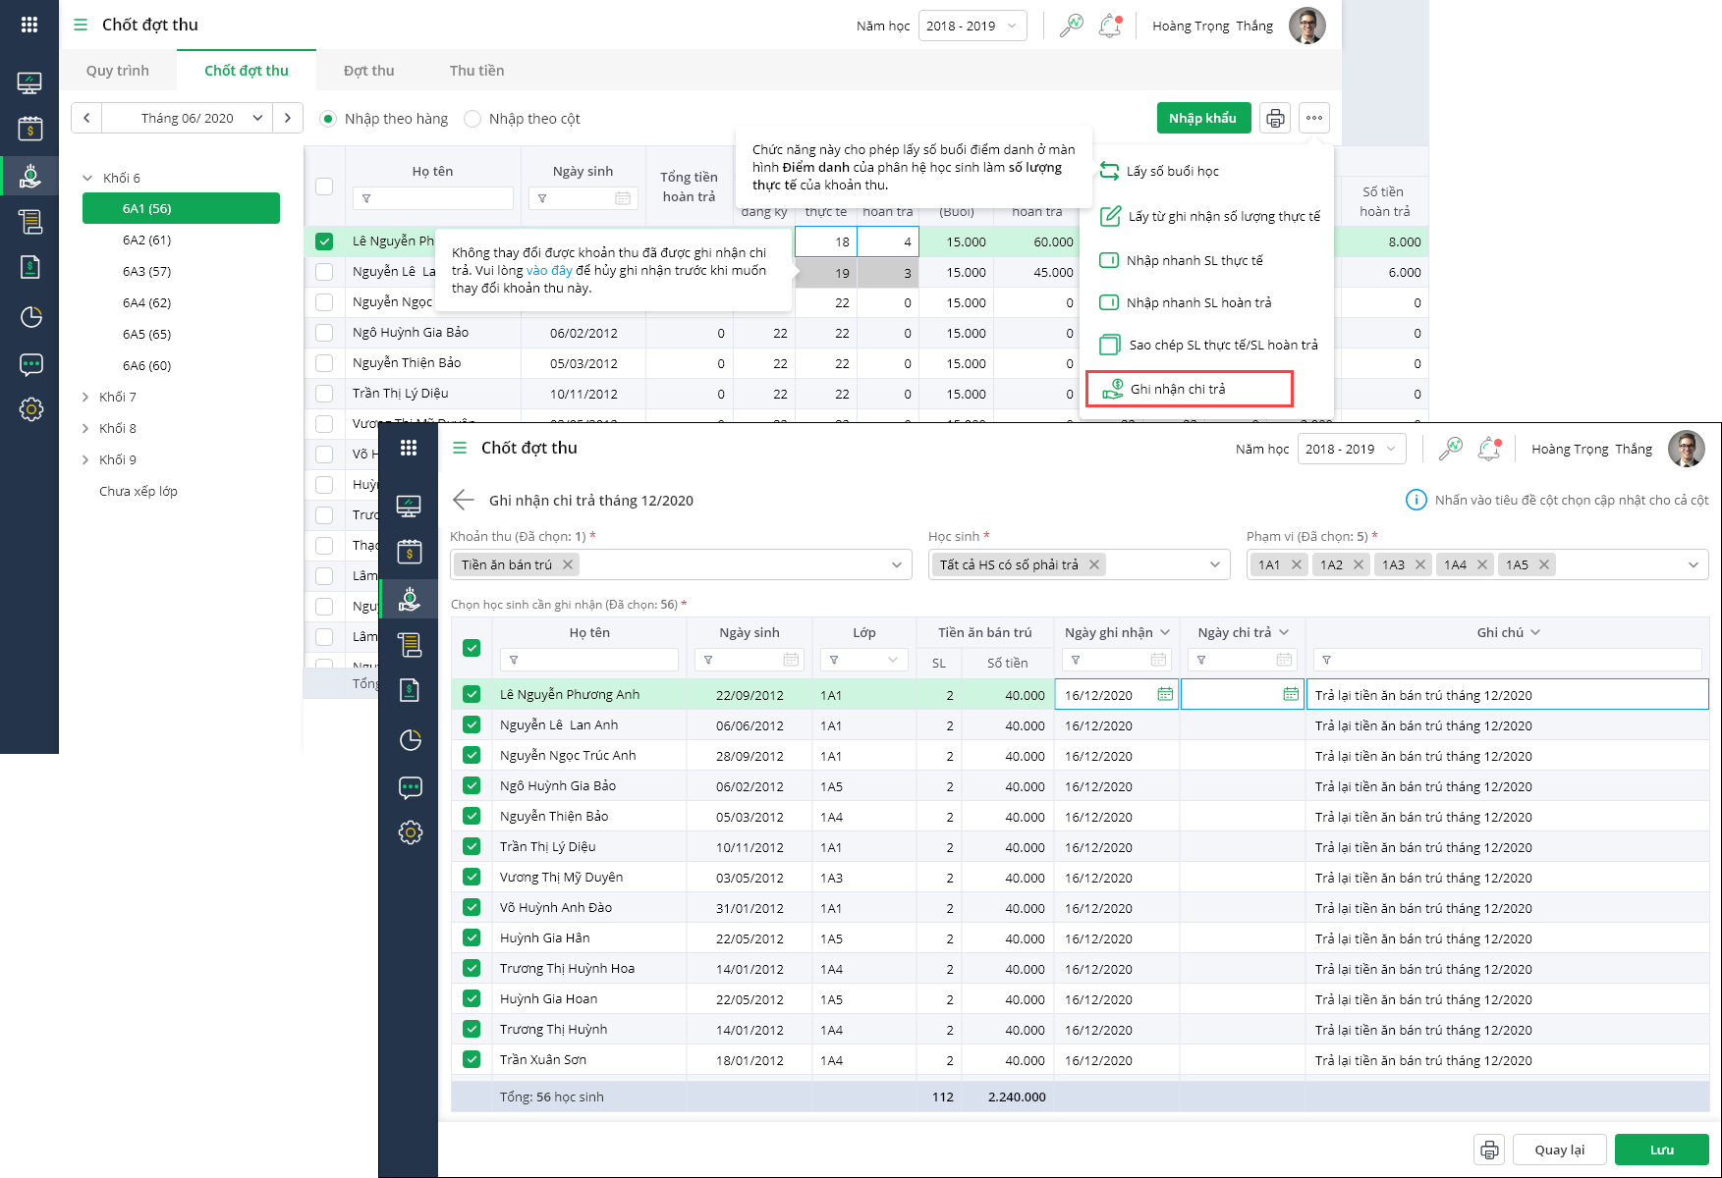Screen dimensions: 1722x1178
Task: Click the notification bell icon
Action: (x=1110, y=26)
